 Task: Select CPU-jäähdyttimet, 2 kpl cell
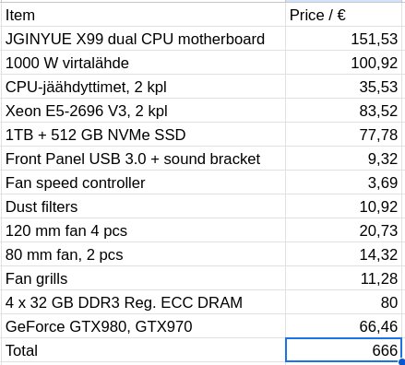click(144, 87)
